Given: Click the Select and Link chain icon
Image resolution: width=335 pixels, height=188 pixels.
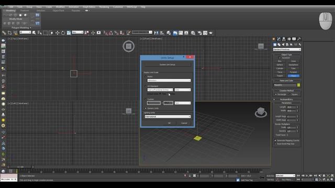Looking at the screenshot, I should click(4, 33).
